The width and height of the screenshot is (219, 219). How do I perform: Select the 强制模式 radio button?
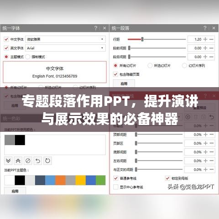(x=28, y=57)
